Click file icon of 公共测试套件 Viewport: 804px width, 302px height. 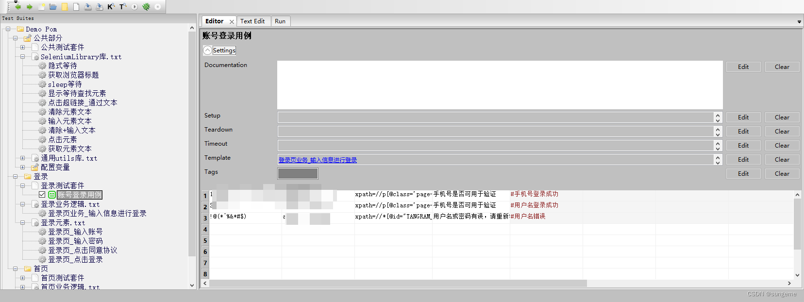pyautogui.click(x=35, y=47)
